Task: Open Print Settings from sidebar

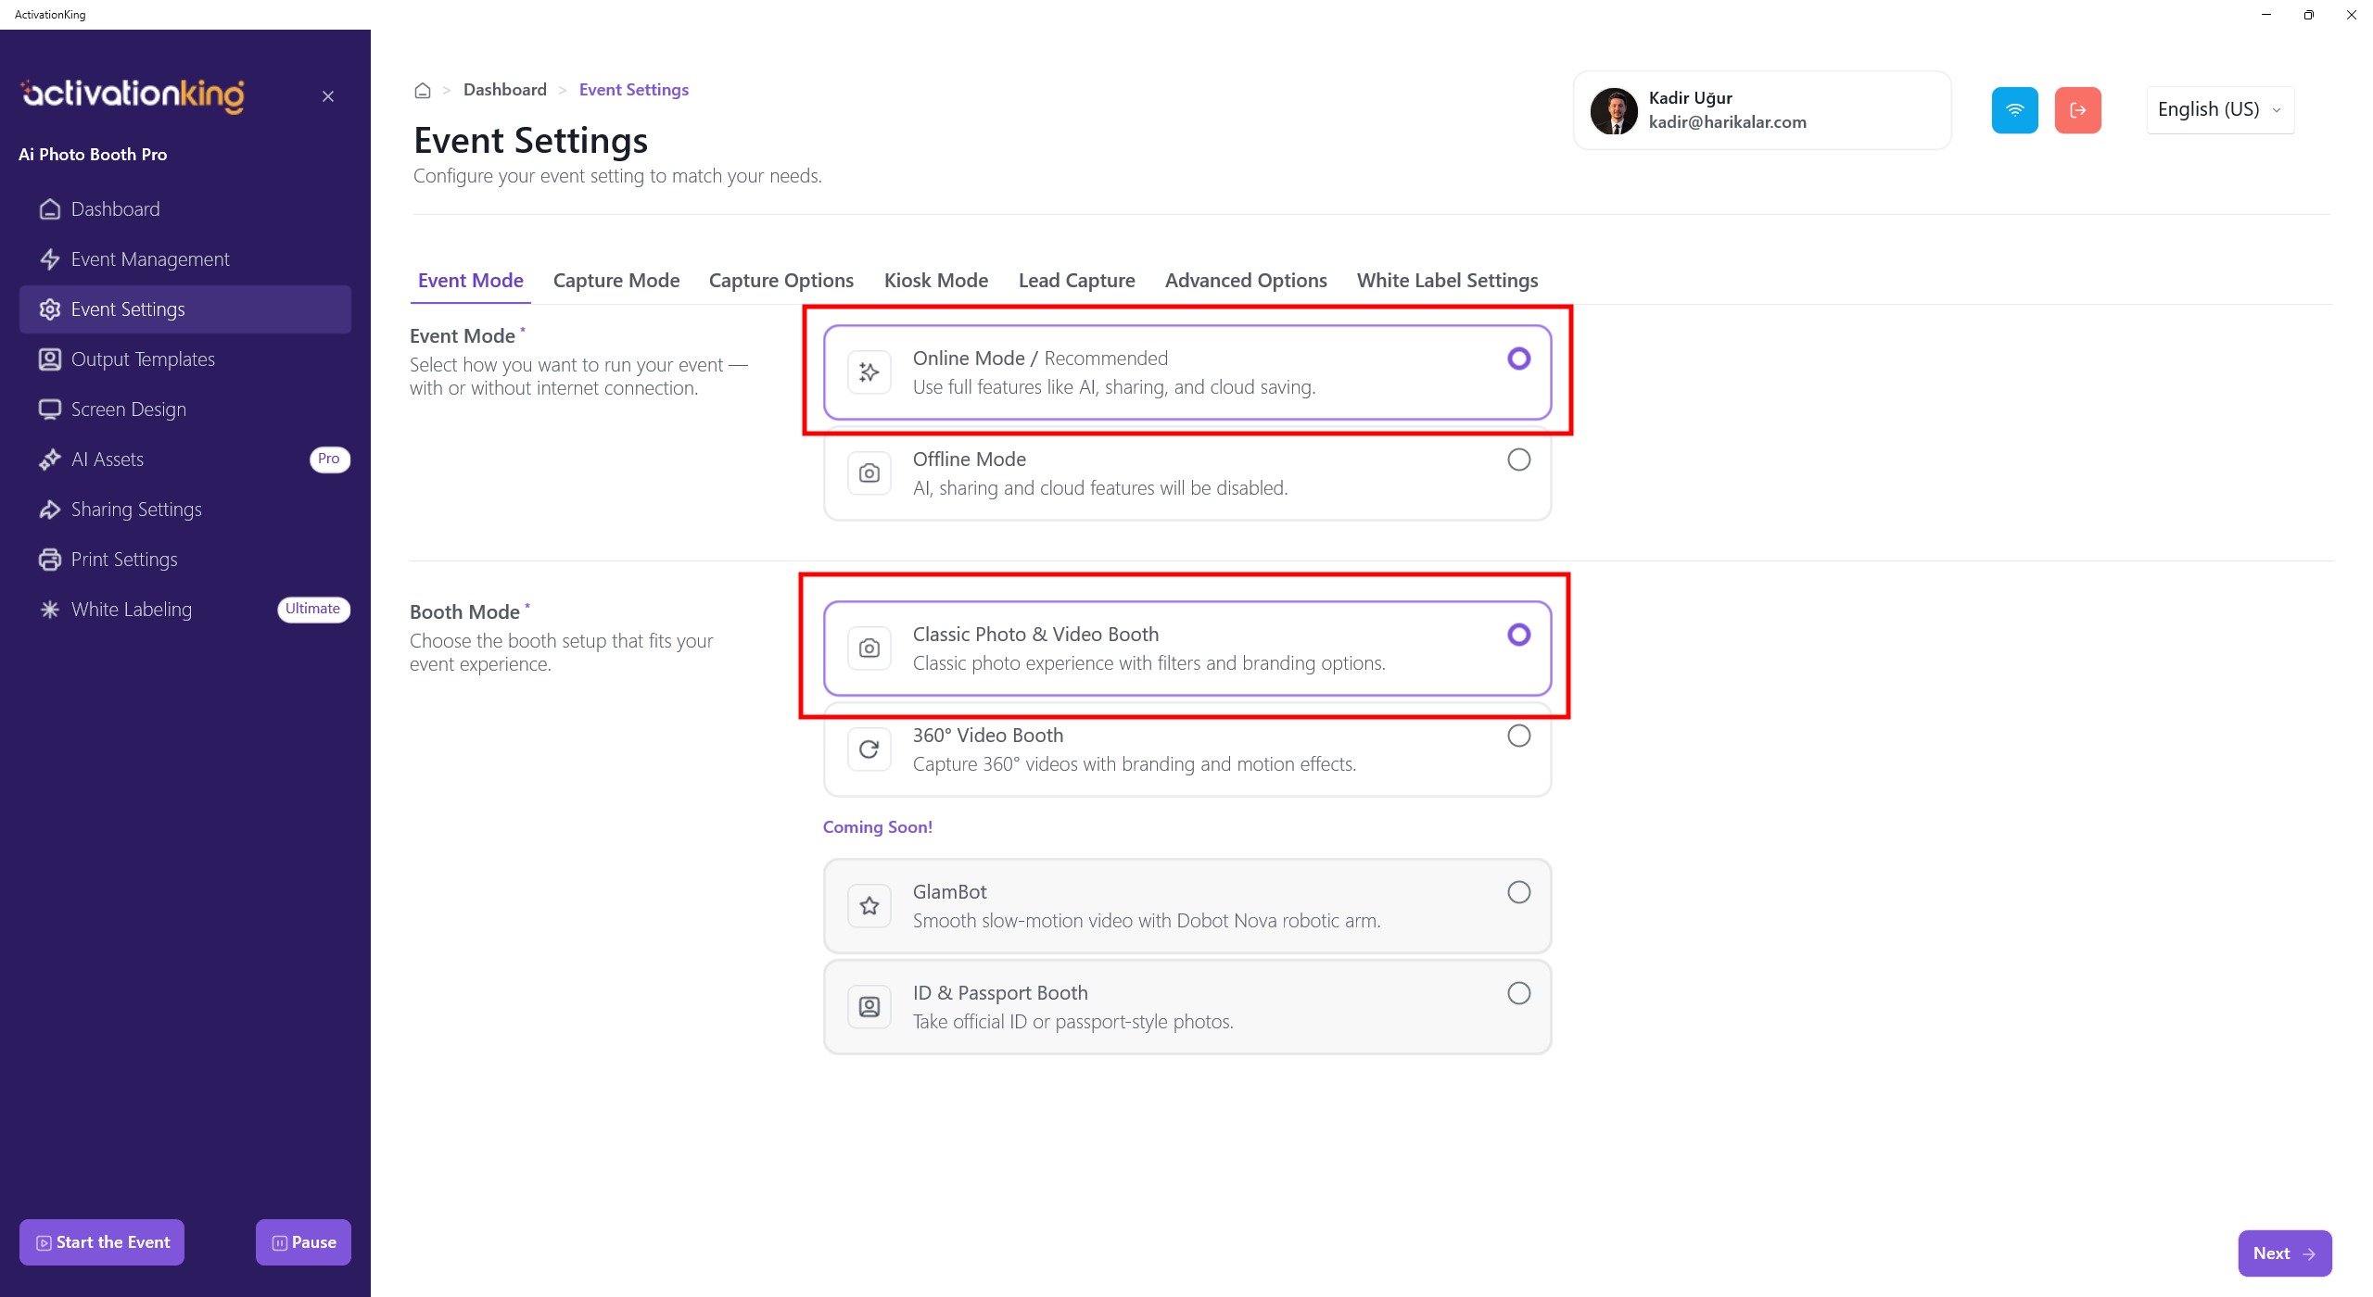Action: 124,560
